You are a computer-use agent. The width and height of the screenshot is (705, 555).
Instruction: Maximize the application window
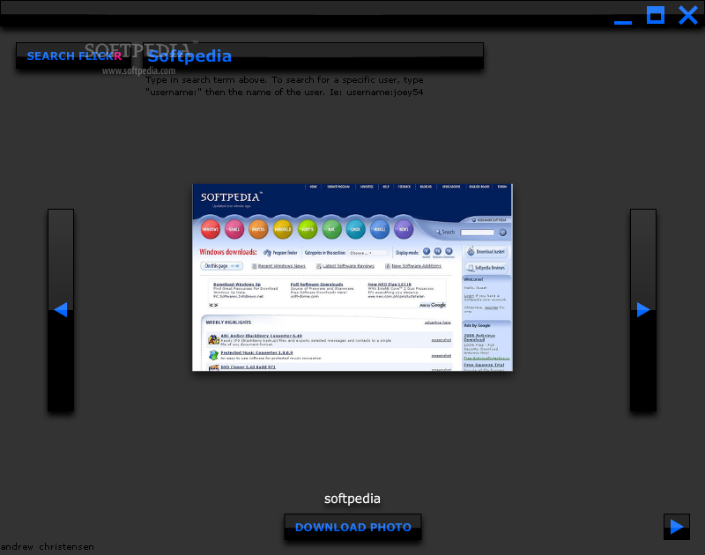click(x=656, y=15)
